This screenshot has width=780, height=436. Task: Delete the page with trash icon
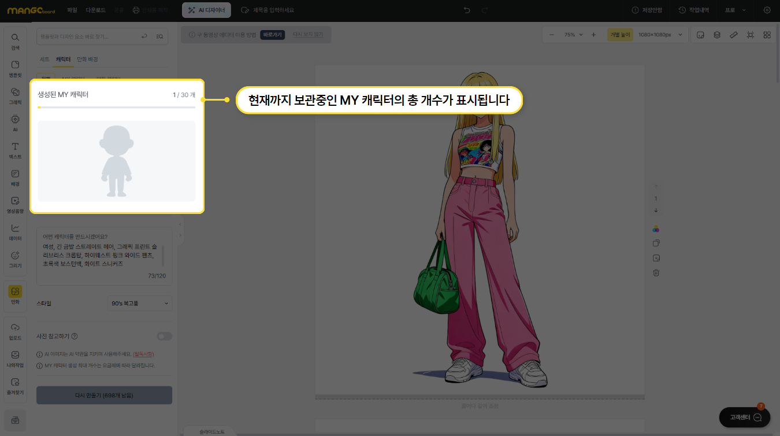click(x=656, y=273)
